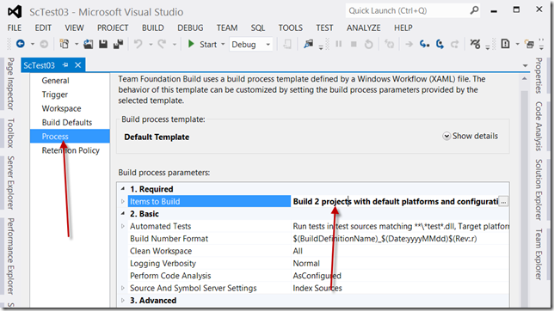Click the New Project toolbar icon
The image size is (554, 311).
pyautogui.click(x=65, y=44)
